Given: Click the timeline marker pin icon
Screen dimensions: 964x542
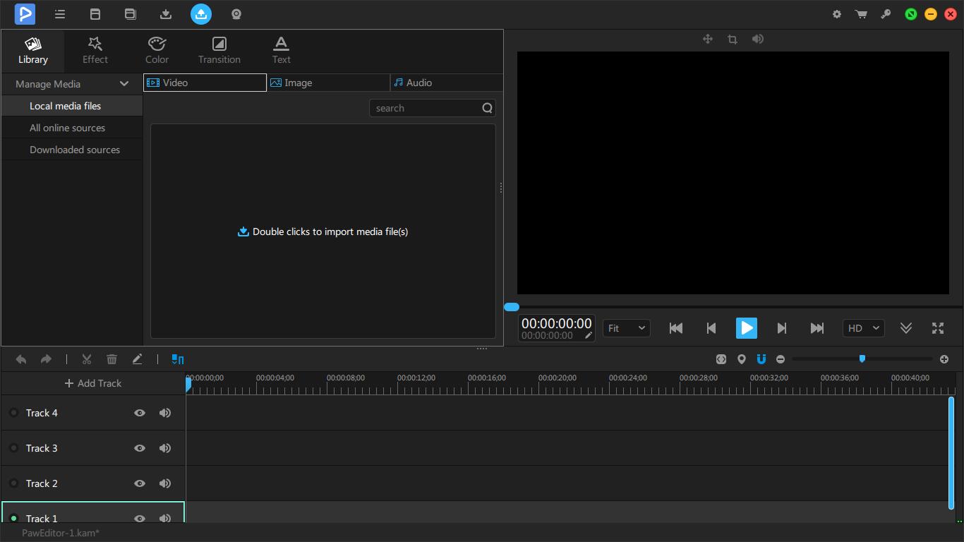Looking at the screenshot, I should pos(741,359).
